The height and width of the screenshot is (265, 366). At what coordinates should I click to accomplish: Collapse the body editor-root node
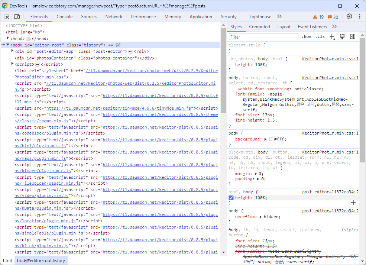8,45
